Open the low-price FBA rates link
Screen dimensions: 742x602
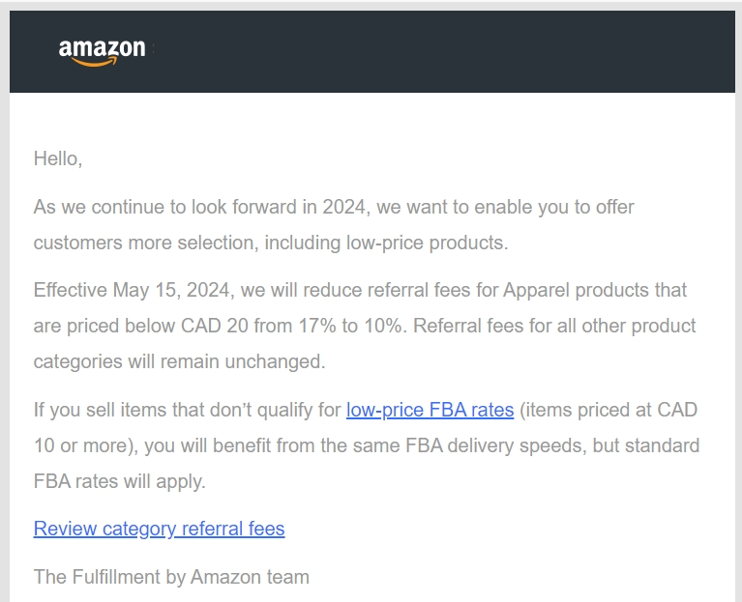pyautogui.click(x=430, y=410)
